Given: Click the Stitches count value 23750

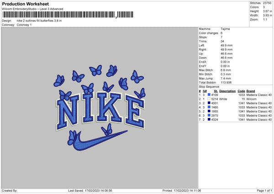Looking at the screenshot, I should coord(267,3).
